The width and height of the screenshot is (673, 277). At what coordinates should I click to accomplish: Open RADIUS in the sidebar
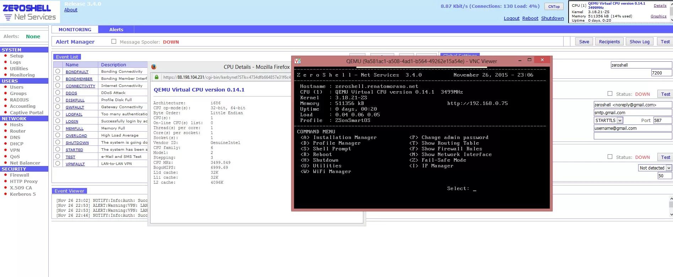coord(19,100)
